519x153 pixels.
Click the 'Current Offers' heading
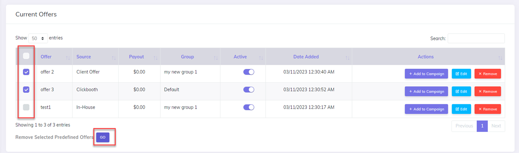pyautogui.click(x=36, y=14)
